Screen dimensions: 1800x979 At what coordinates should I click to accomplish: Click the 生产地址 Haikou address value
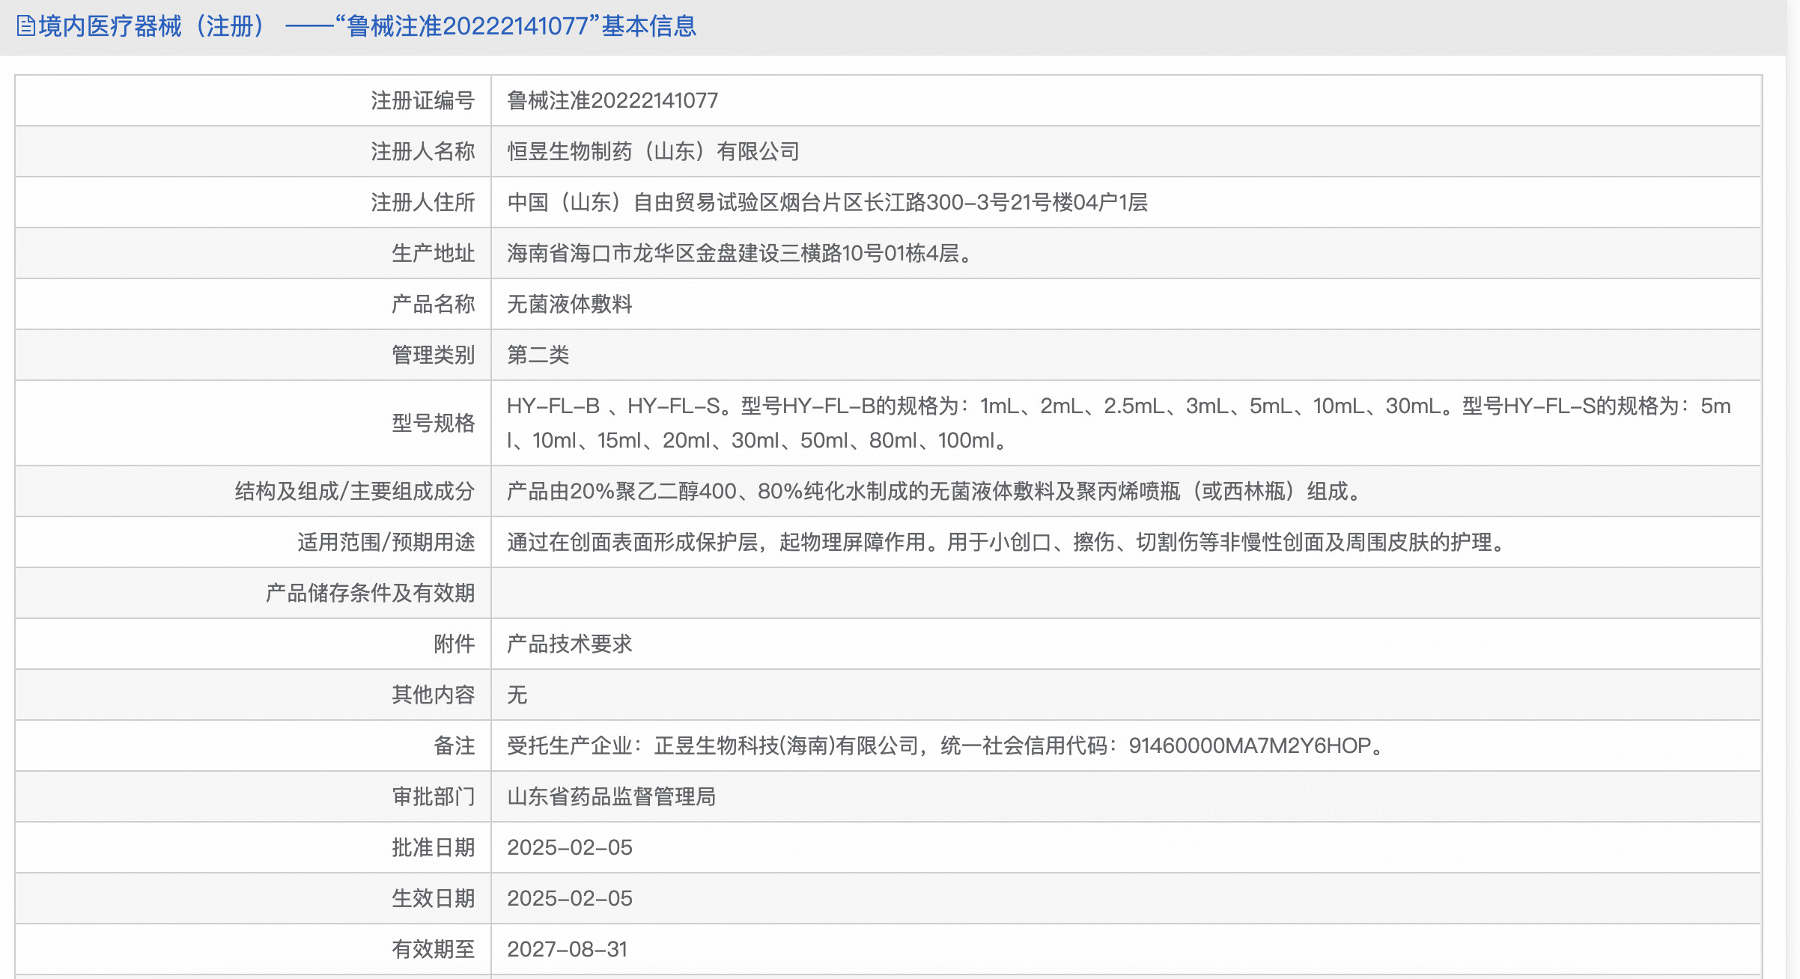tap(738, 253)
